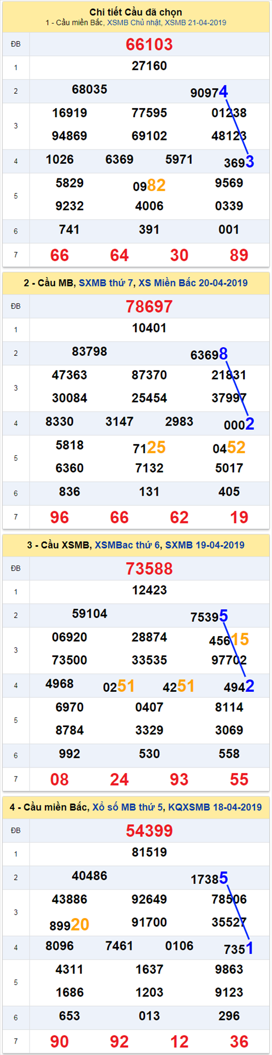Click fourth prize number 0002
Viewport: 272px width, 1055px height.
[239, 424]
